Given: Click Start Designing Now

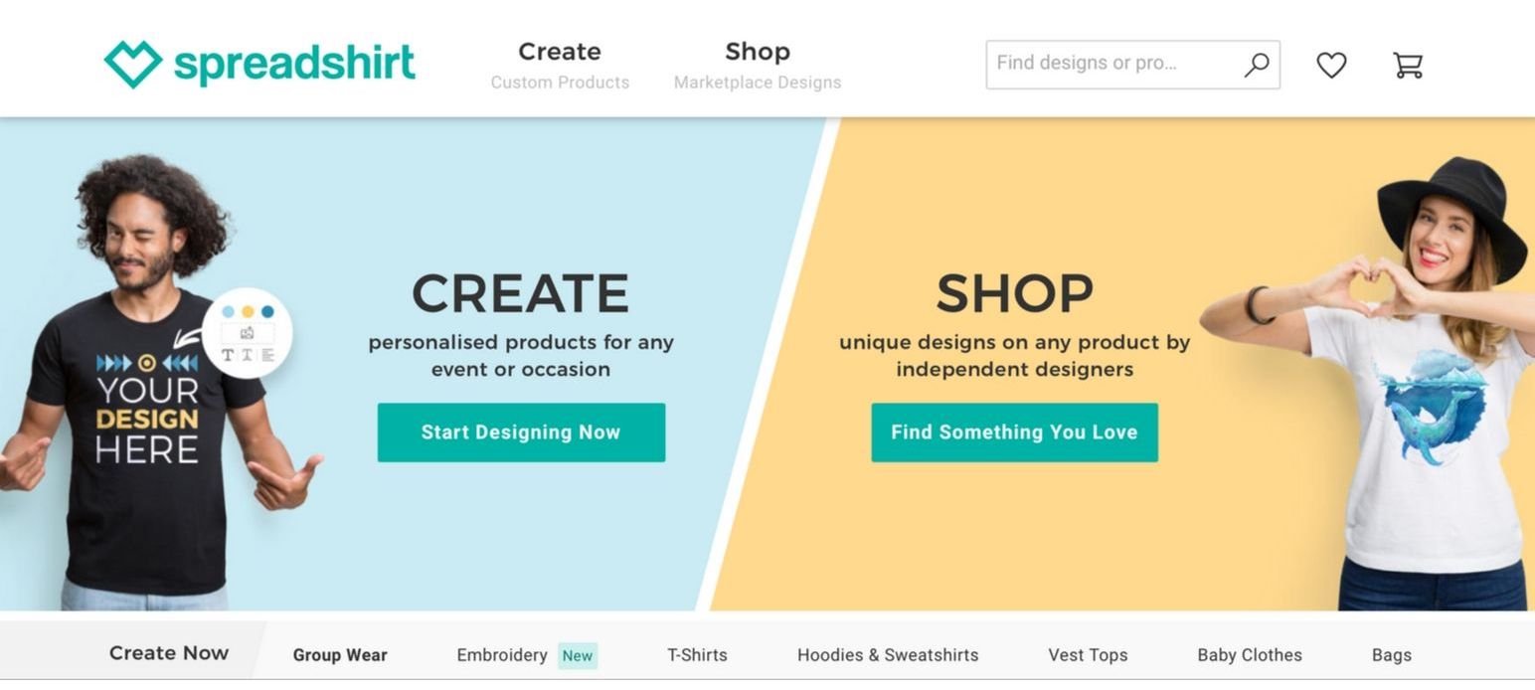Looking at the screenshot, I should pos(520,432).
